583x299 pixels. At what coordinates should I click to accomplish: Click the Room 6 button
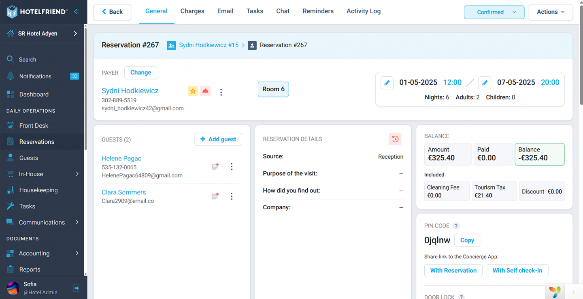[273, 89]
